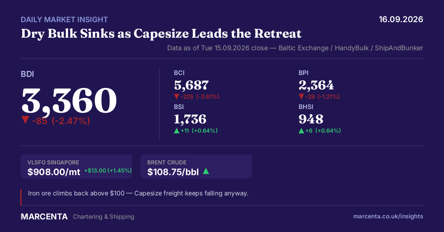
Task: Click the red down triangle beside BPI change
Action: (x=302, y=97)
